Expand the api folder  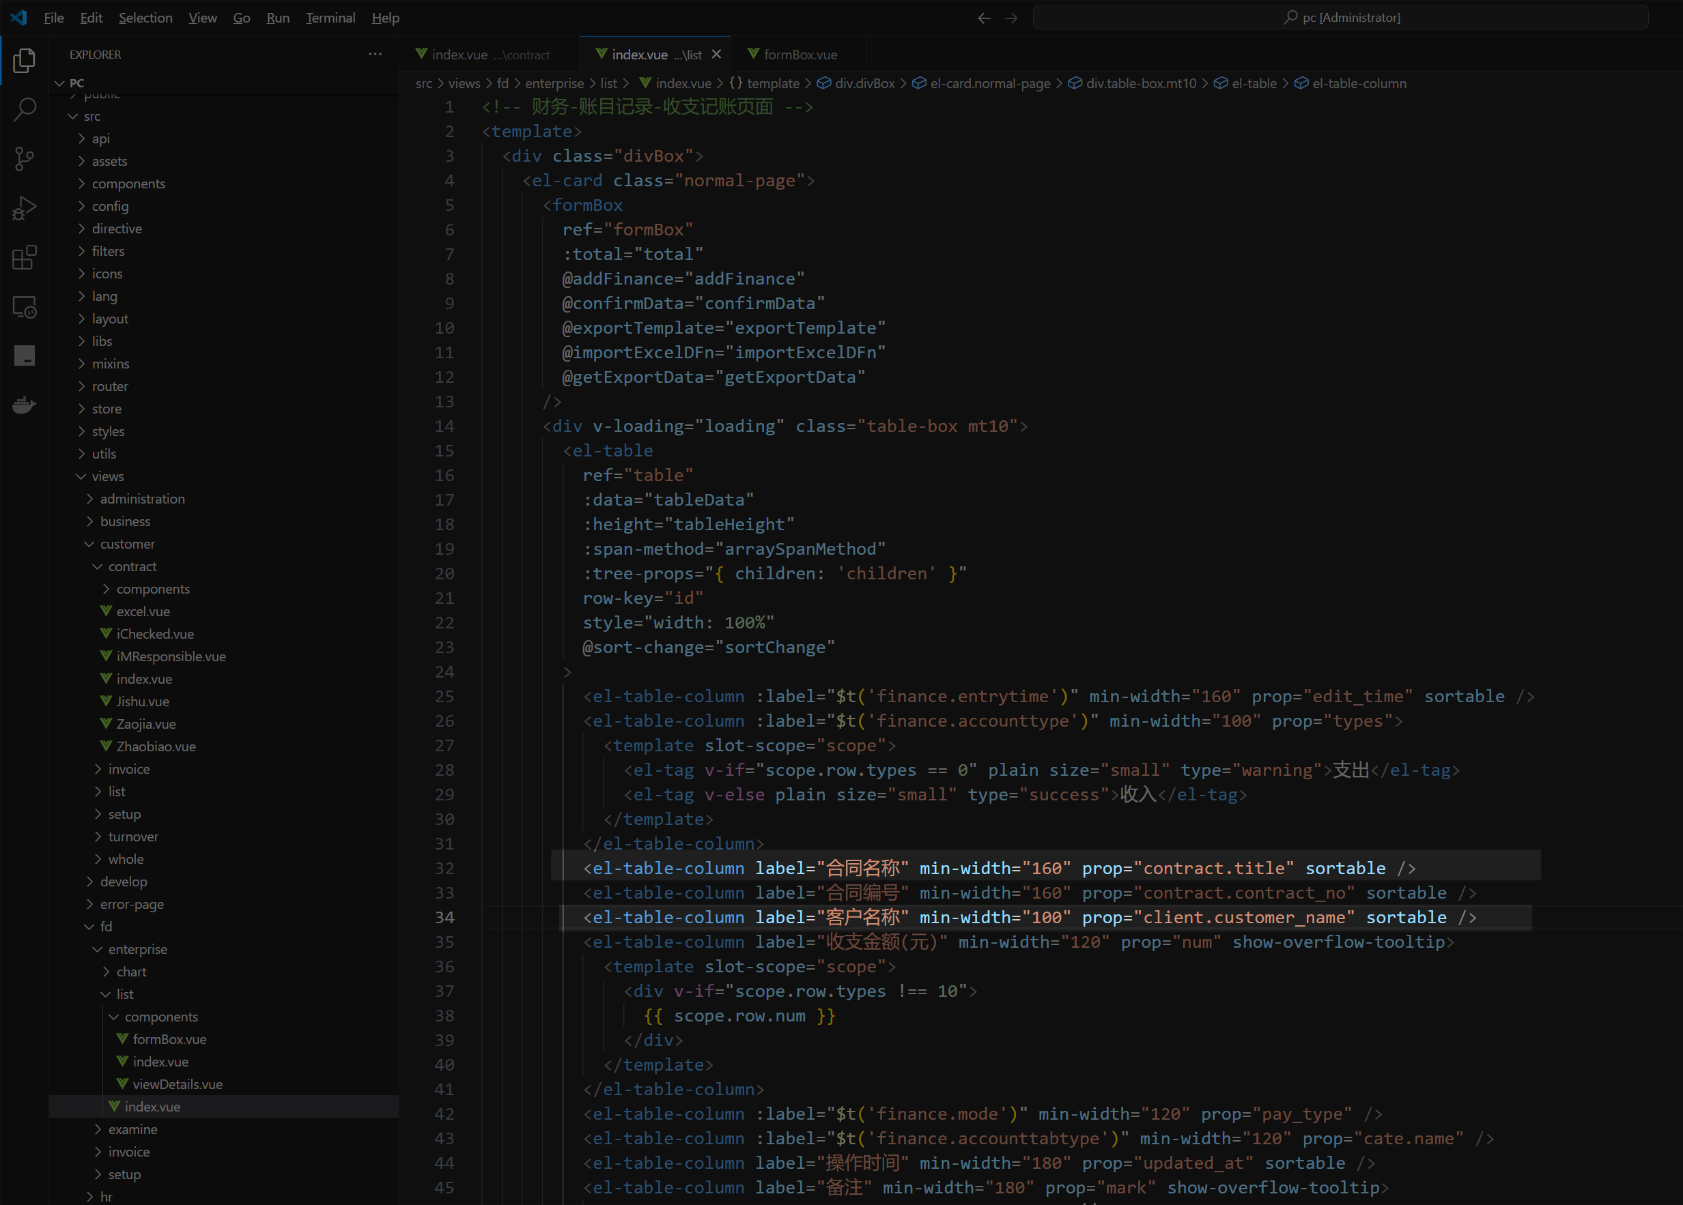pyautogui.click(x=81, y=139)
